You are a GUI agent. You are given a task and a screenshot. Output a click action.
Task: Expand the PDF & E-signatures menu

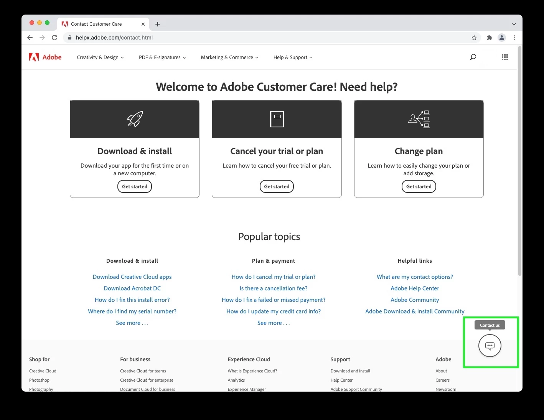(162, 58)
